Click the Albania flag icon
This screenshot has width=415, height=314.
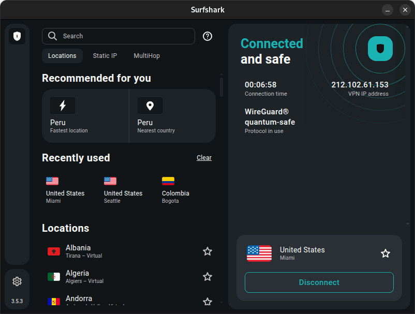(54, 251)
